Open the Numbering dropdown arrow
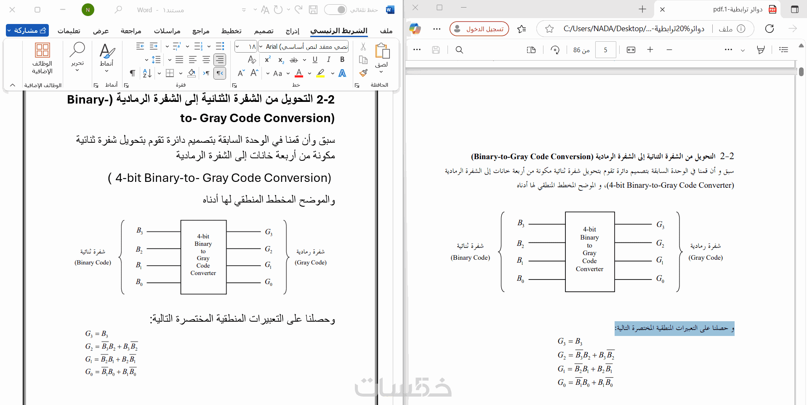The height and width of the screenshot is (405, 807). click(187, 46)
